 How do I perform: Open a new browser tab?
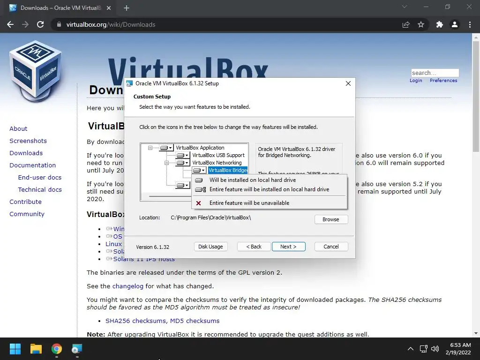click(127, 8)
